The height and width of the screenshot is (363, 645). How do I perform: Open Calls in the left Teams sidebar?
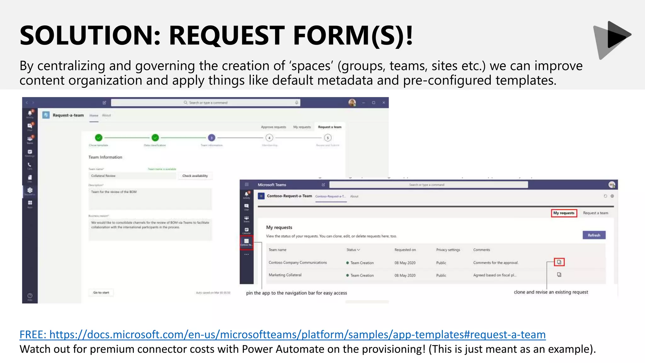click(30, 166)
